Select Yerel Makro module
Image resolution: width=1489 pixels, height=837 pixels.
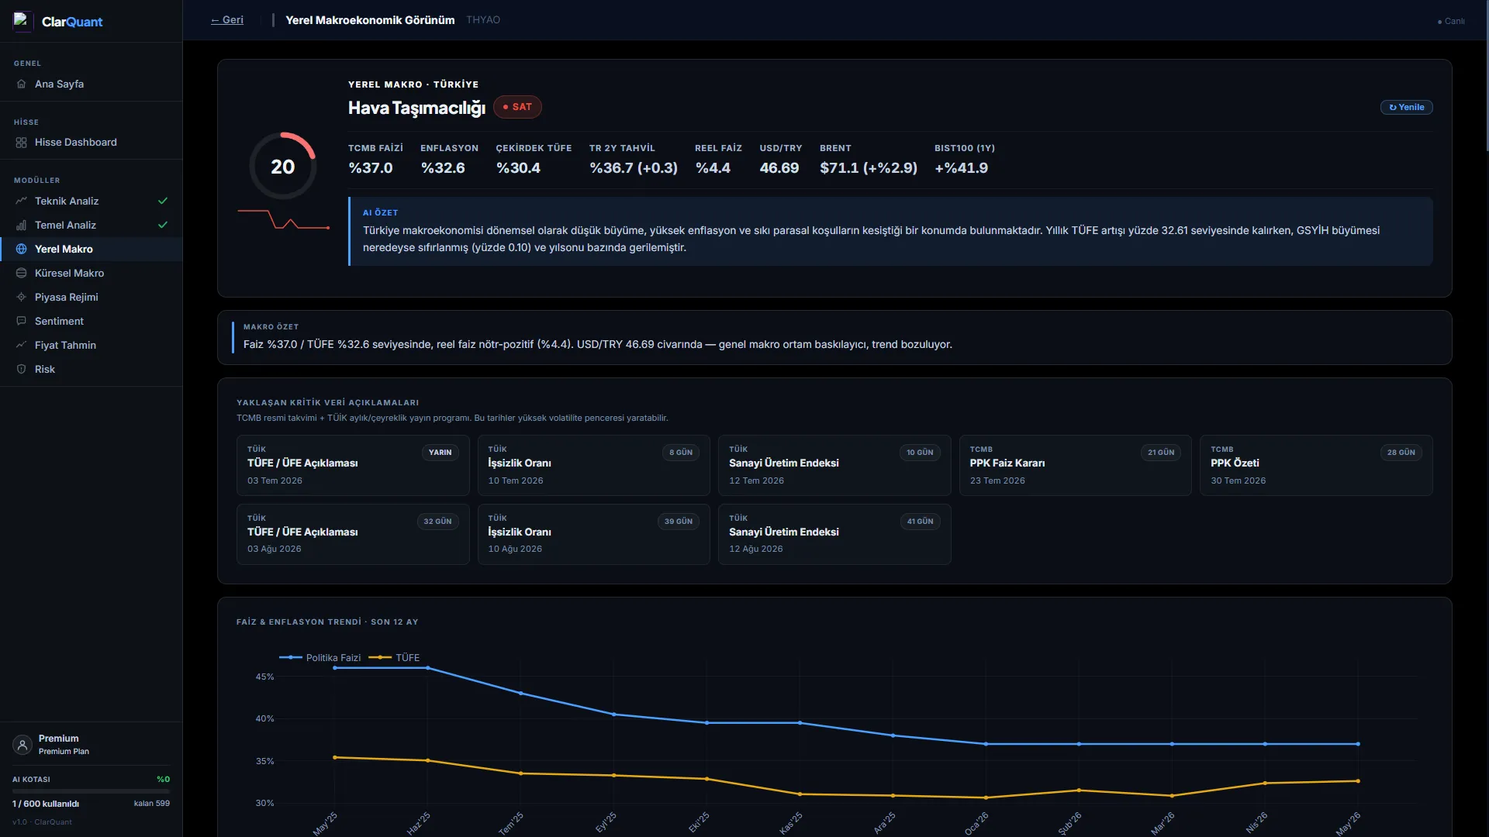click(x=92, y=249)
